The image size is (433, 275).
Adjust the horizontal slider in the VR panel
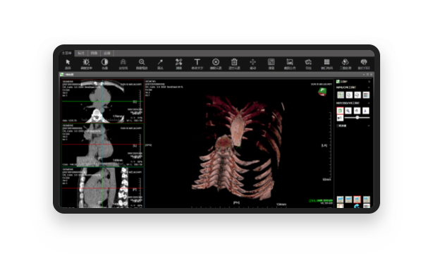click(x=357, y=118)
